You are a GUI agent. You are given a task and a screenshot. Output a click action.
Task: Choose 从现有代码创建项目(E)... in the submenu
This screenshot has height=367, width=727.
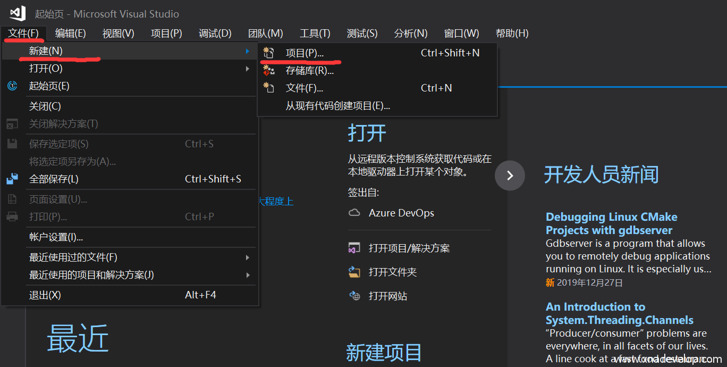coord(338,106)
